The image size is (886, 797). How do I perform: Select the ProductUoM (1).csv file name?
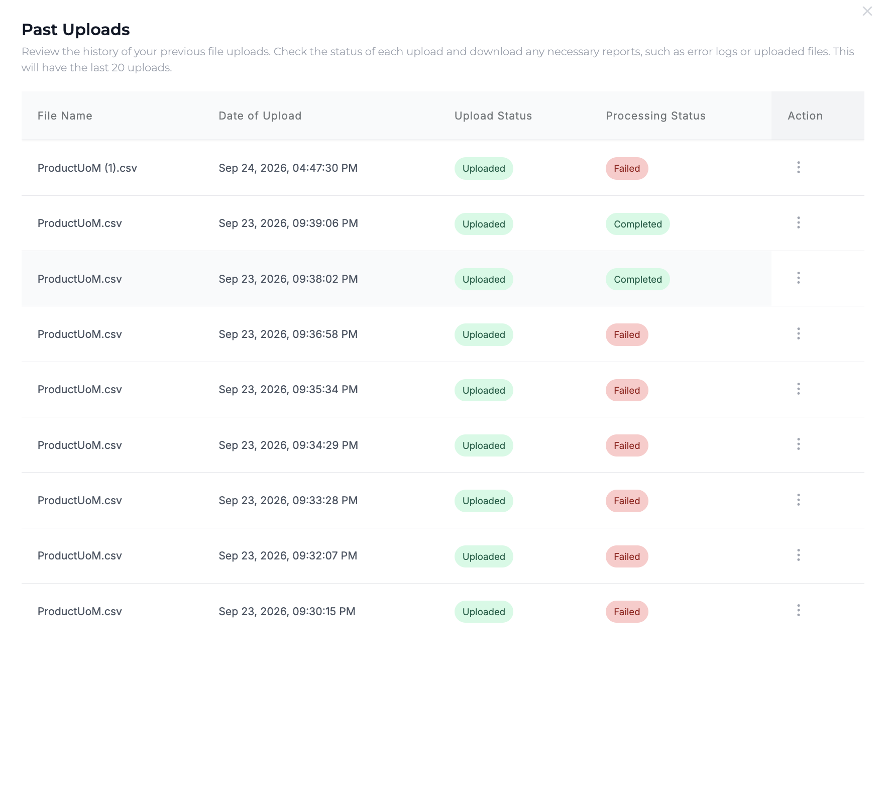click(87, 168)
